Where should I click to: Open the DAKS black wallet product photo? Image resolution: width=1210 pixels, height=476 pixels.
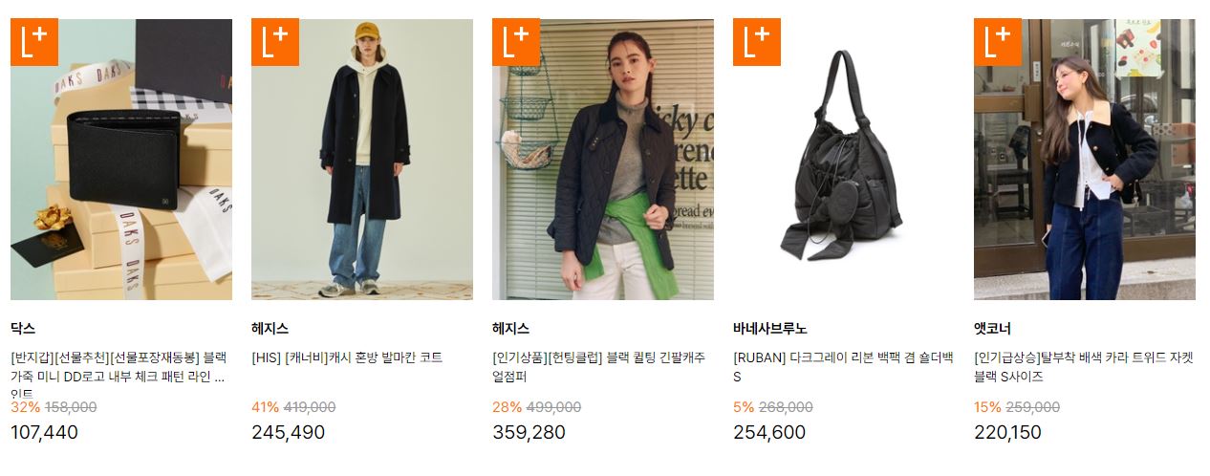(x=121, y=160)
